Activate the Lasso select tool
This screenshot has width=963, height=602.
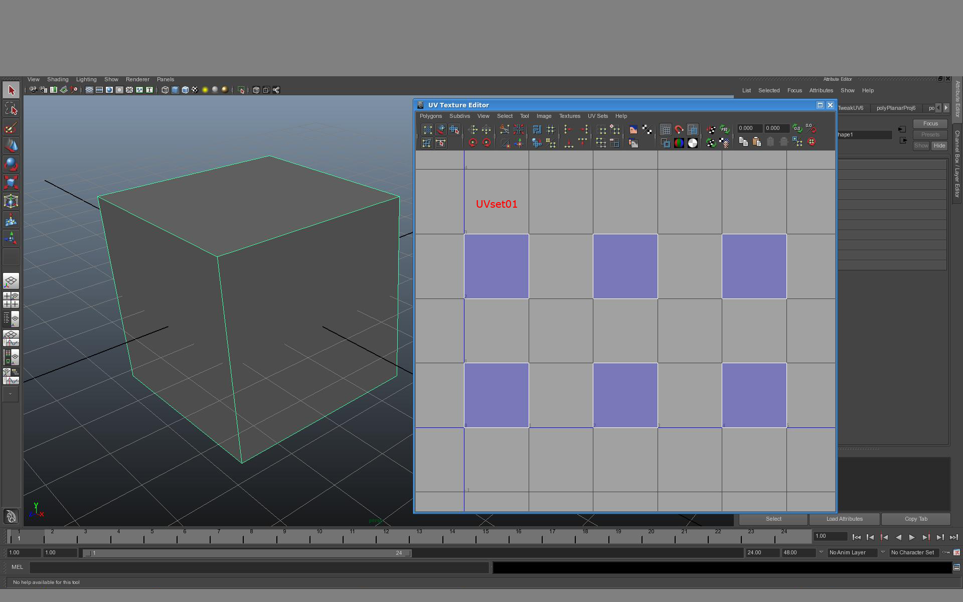pyautogui.click(x=11, y=109)
